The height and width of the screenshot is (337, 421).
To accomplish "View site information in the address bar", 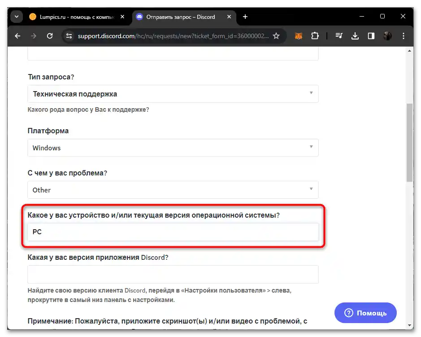I will [x=69, y=36].
